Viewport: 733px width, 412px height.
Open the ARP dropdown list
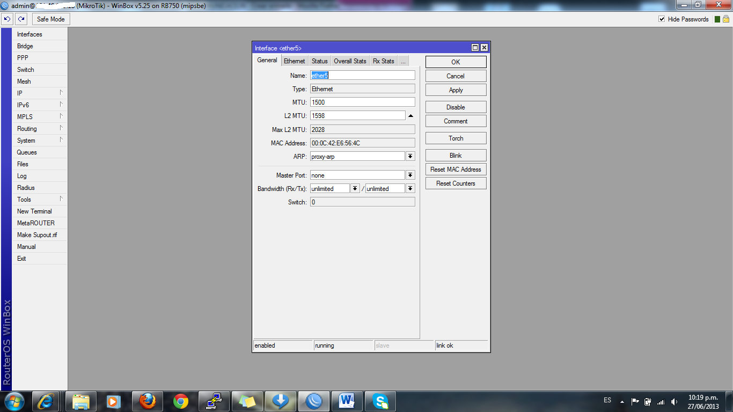coord(411,156)
